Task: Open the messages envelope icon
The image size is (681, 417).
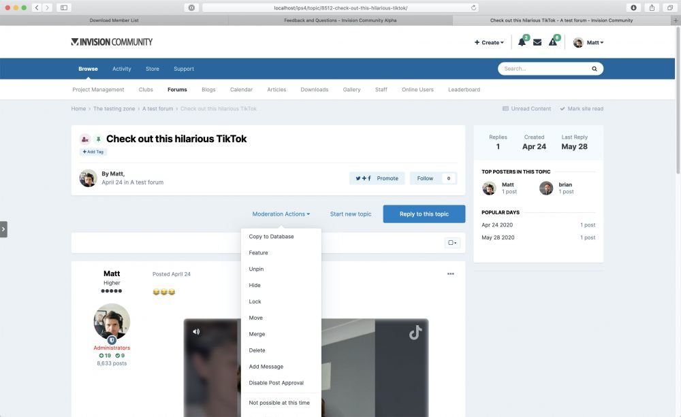Action: (537, 42)
